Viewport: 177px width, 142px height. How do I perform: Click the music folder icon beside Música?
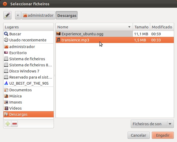pos(6,96)
